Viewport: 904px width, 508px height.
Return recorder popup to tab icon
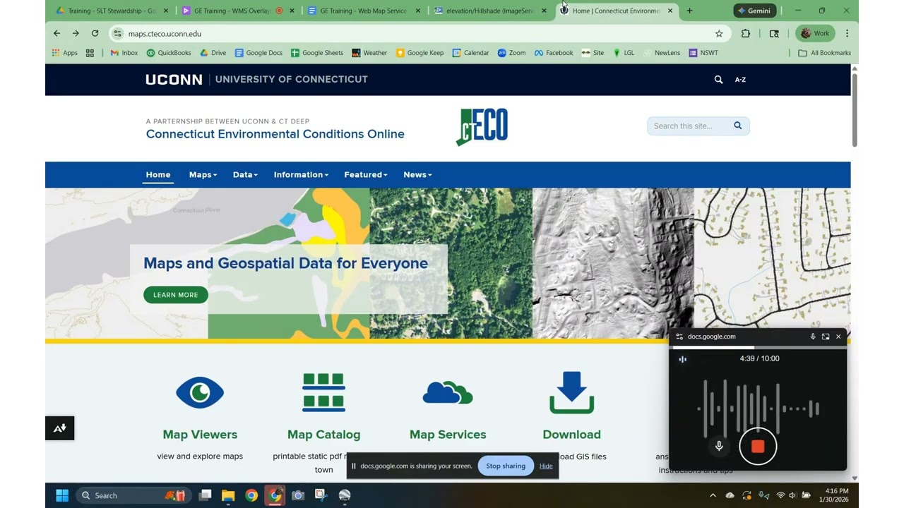pos(826,337)
